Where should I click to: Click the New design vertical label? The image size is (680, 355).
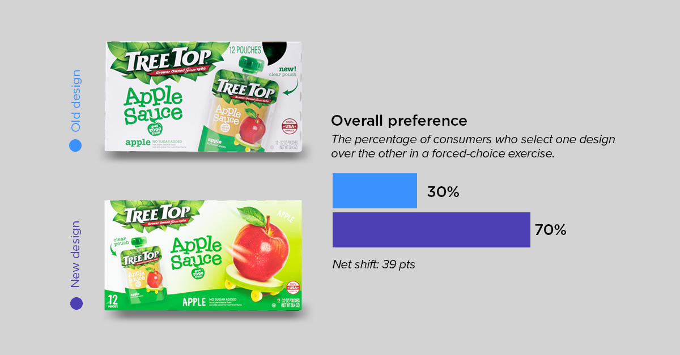click(x=75, y=255)
